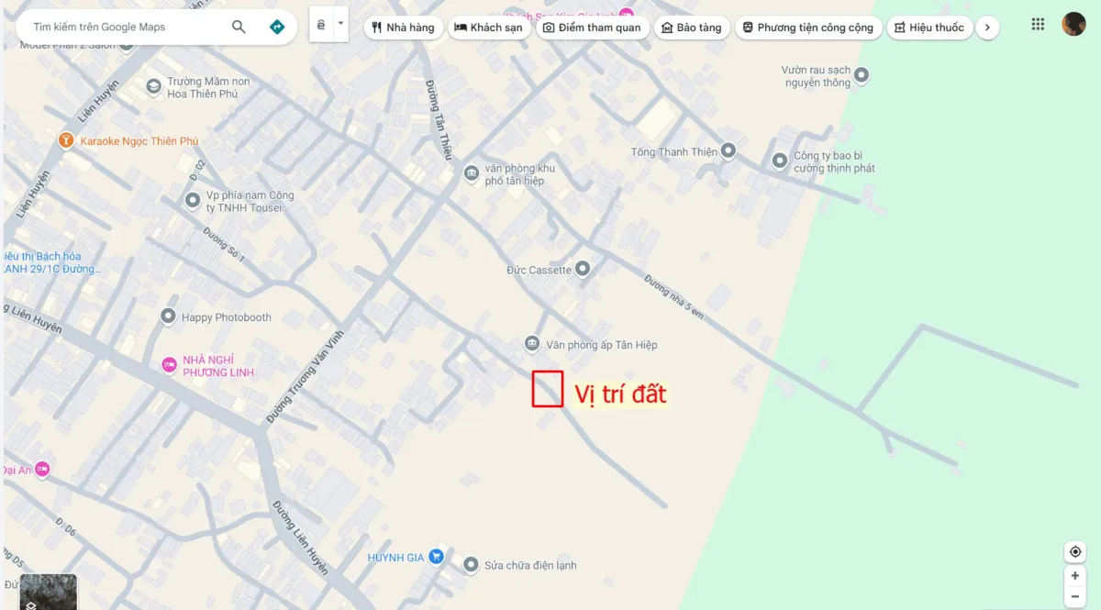Click the user profile avatar
The image size is (1101, 610).
pos(1073,25)
